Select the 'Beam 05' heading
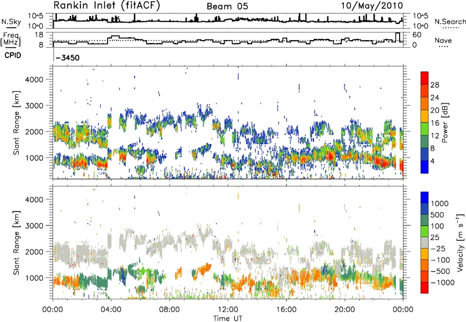This screenshot has height=322, width=466. click(227, 6)
